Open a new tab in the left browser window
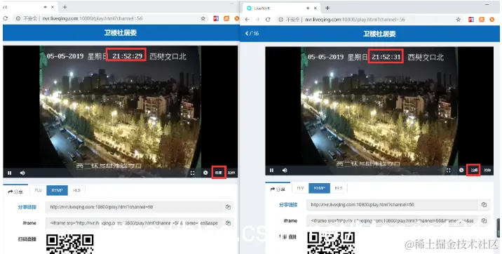This screenshot has height=254, width=502. [x=65, y=7]
